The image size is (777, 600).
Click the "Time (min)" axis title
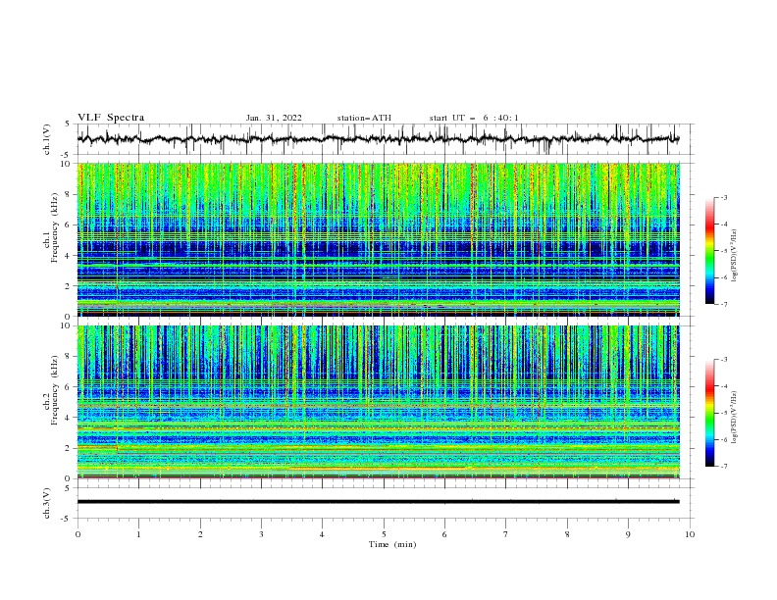tap(392, 544)
